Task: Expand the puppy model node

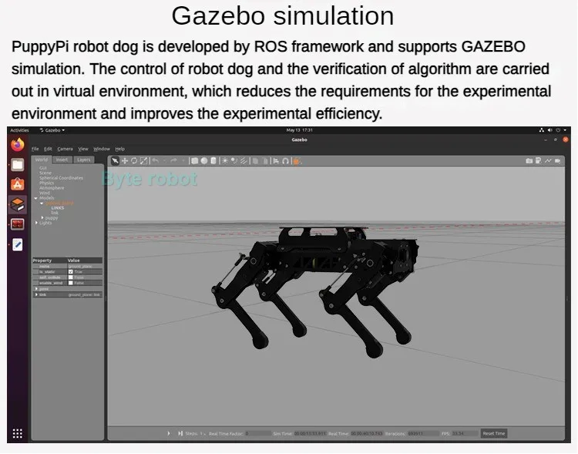Action: pyautogui.click(x=42, y=218)
